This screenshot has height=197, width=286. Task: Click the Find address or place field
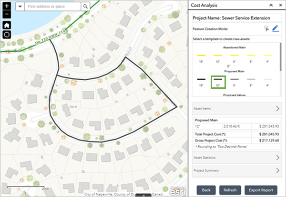pyautogui.click(x=52, y=7)
